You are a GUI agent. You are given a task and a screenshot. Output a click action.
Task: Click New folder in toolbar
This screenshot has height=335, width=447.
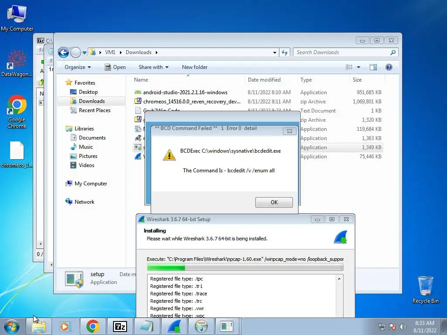pos(195,67)
